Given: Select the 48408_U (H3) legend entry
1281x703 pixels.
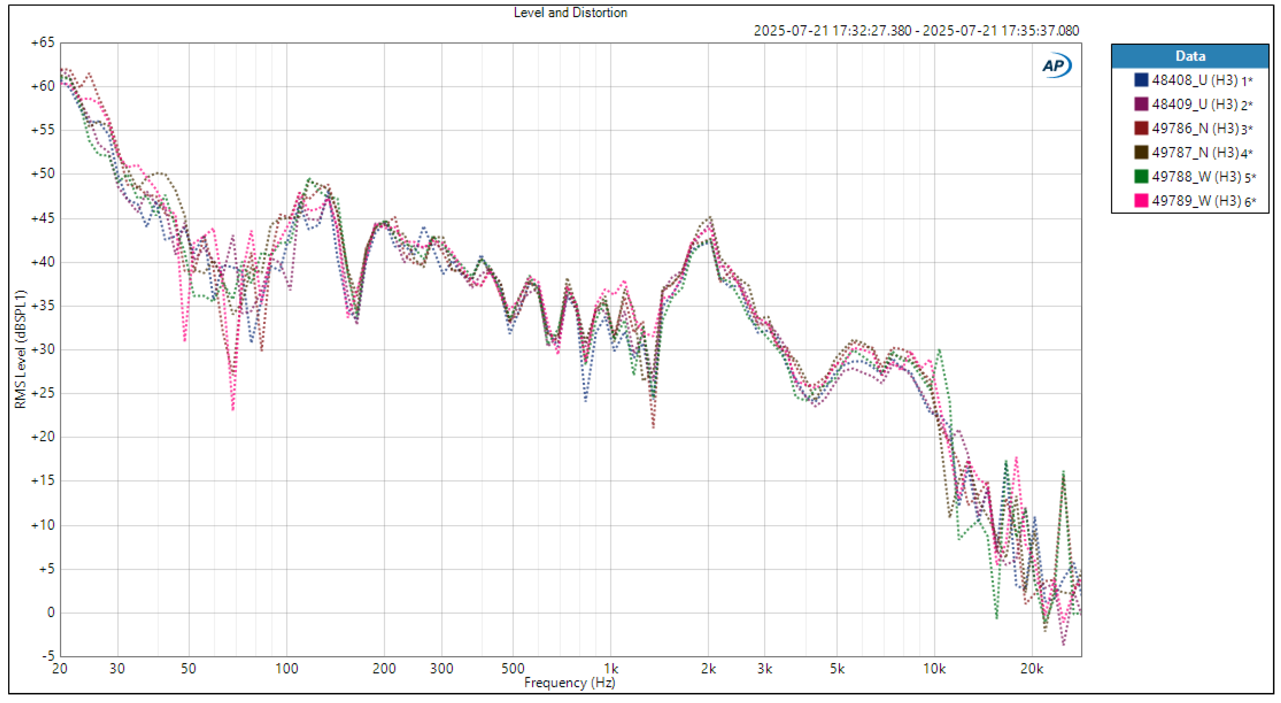Looking at the screenshot, I should coord(1194,80).
